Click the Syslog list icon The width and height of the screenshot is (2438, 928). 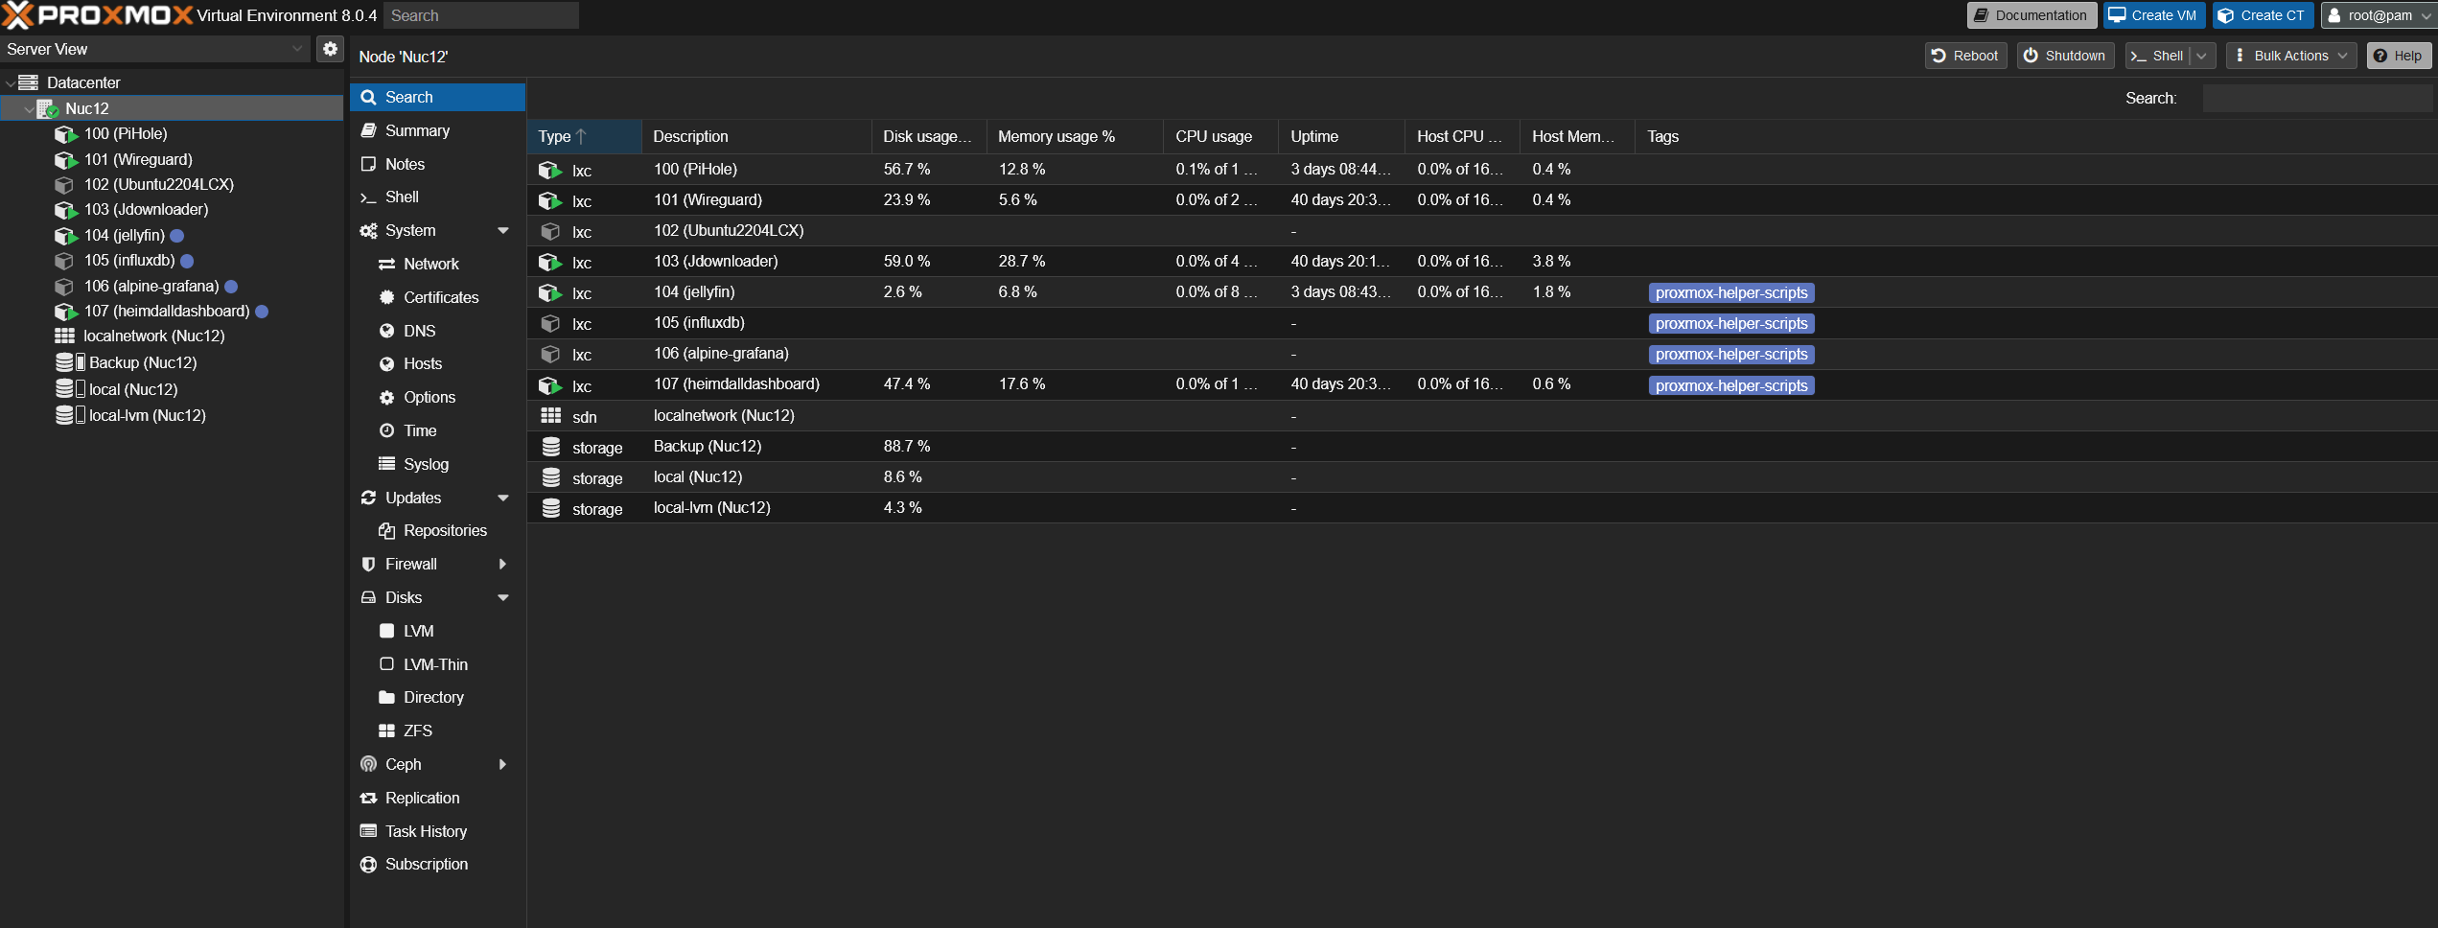(386, 464)
